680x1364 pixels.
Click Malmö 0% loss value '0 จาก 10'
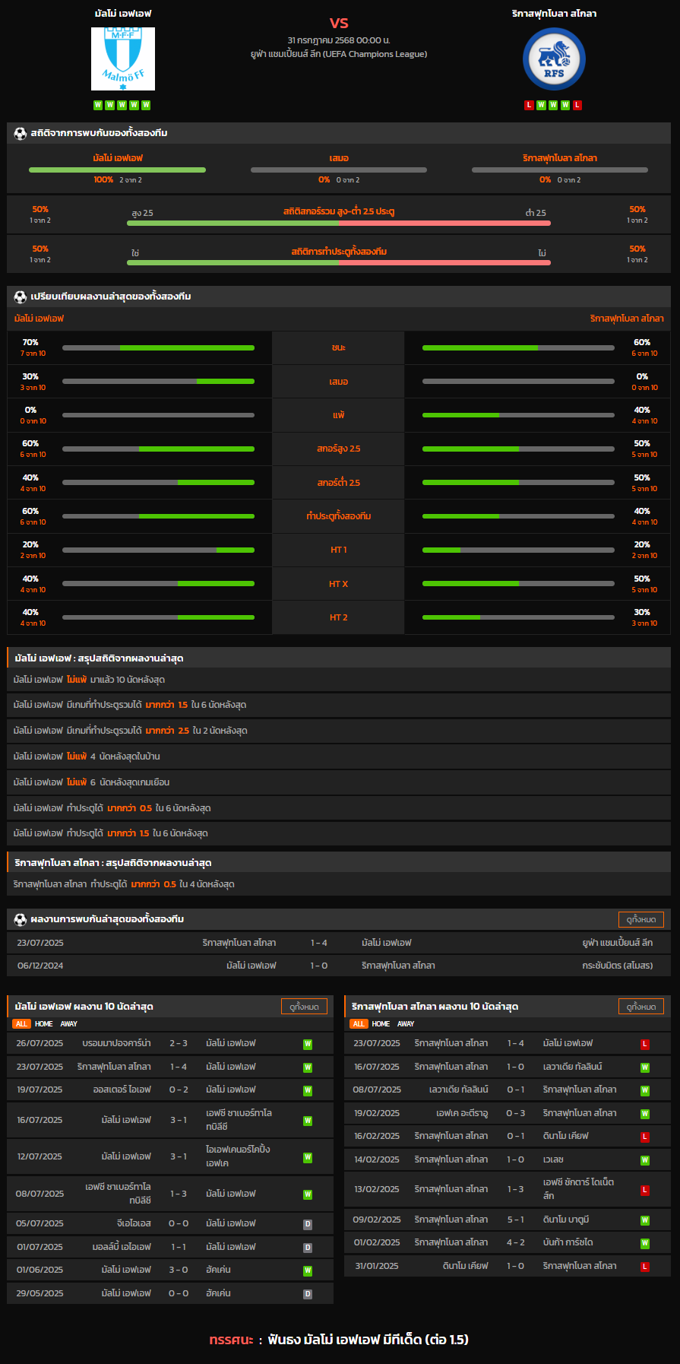click(x=33, y=421)
